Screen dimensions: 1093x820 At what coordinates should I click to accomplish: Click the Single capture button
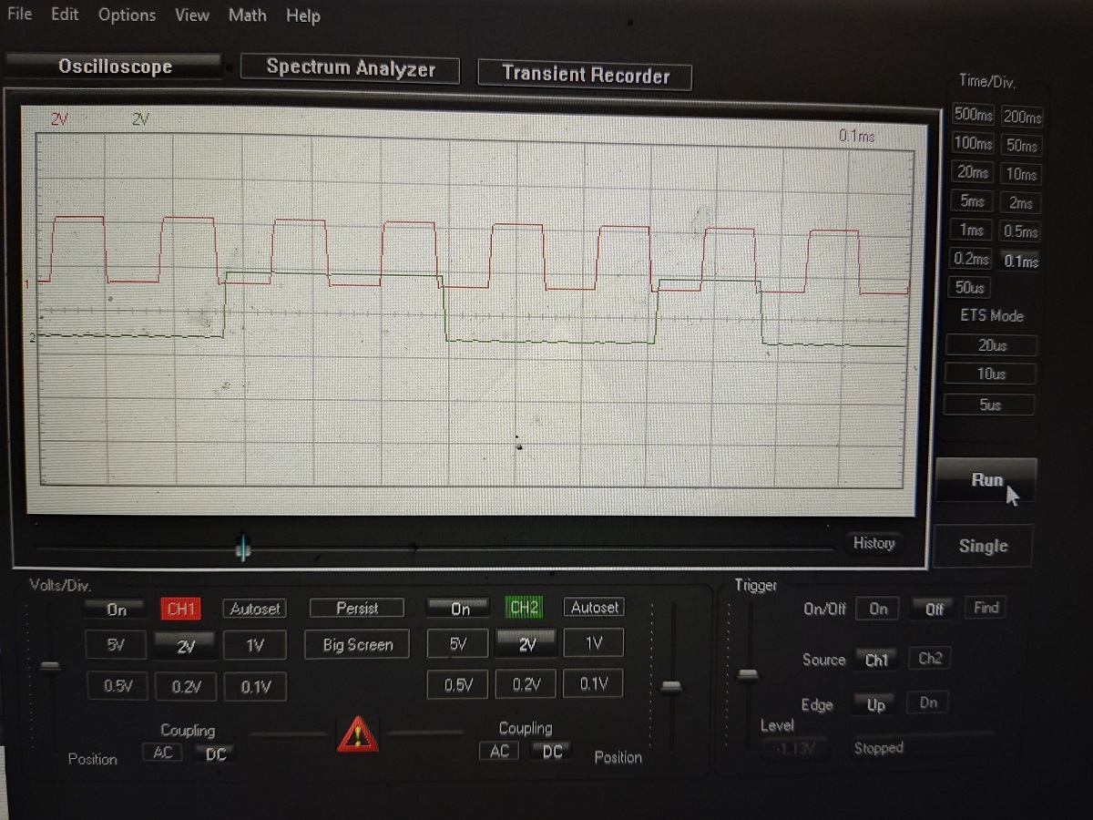(983, 546)
